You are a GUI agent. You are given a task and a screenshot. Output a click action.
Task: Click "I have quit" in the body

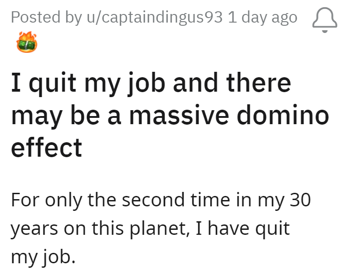click(x=241, y=228)
